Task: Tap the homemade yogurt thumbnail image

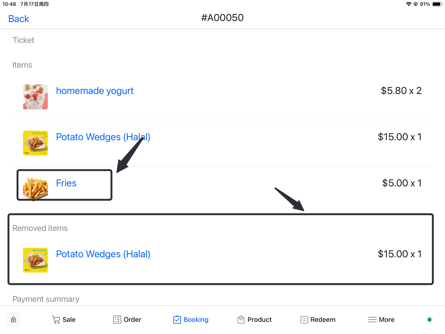Action: (x=35, y=97)
